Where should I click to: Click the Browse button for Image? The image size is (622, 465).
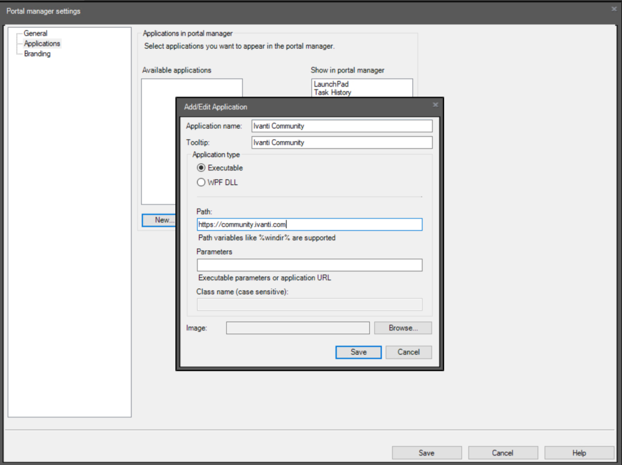403,328
